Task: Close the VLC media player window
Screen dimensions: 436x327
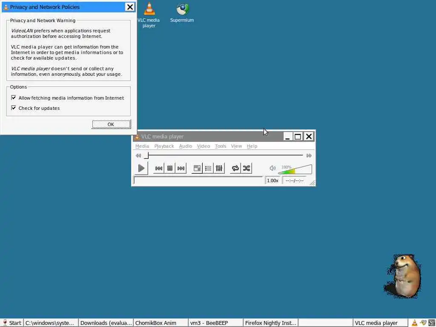Action: coord(309,137)
